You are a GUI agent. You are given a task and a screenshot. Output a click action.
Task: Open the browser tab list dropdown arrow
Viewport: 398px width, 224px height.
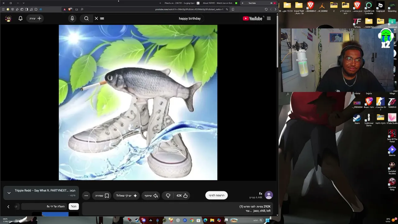(x=23, y=3)
